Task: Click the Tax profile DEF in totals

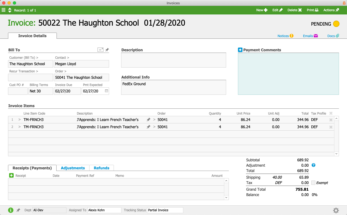Action: tap(279, 183)
